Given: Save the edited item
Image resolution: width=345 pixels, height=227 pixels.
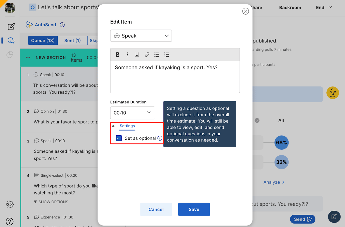Looking at the screenshot, I should tap(194, 209).
